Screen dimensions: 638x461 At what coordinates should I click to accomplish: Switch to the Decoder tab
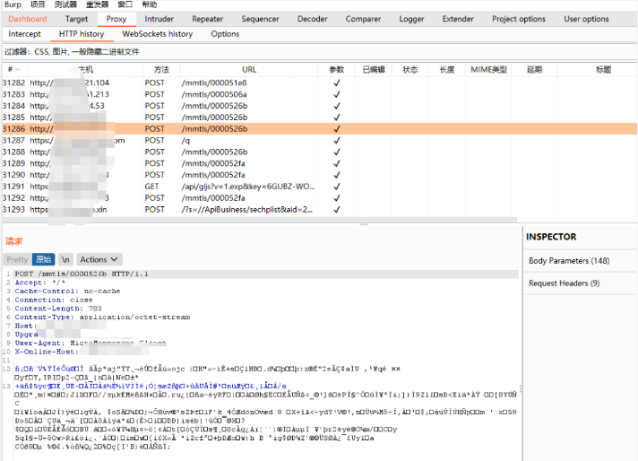(x=312, y=19)
